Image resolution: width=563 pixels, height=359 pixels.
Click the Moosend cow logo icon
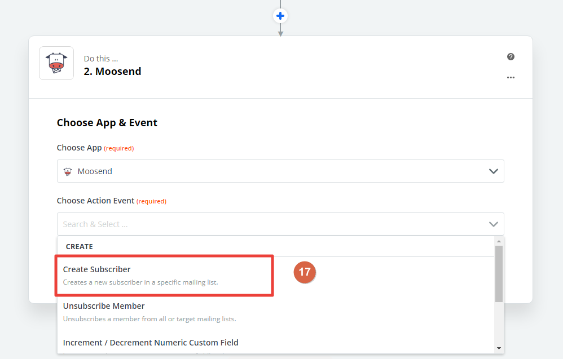pyautogui.click(x=56, y=63)
